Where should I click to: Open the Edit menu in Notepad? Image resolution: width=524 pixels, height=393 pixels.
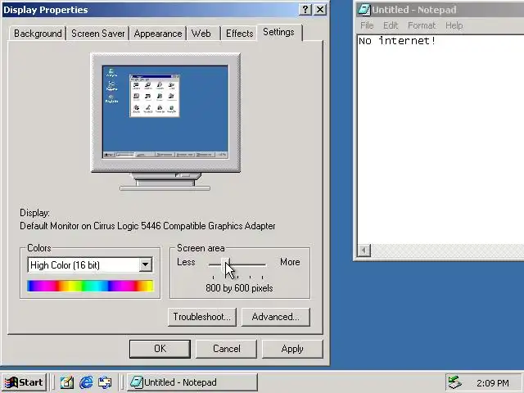pyautogui.click(x=391, y=25)
